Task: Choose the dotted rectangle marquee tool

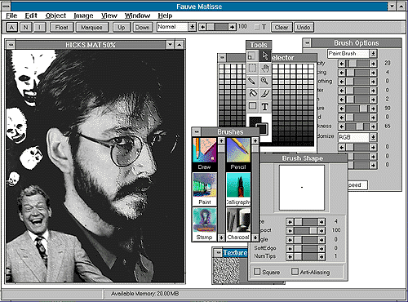Action: point(252,68)
